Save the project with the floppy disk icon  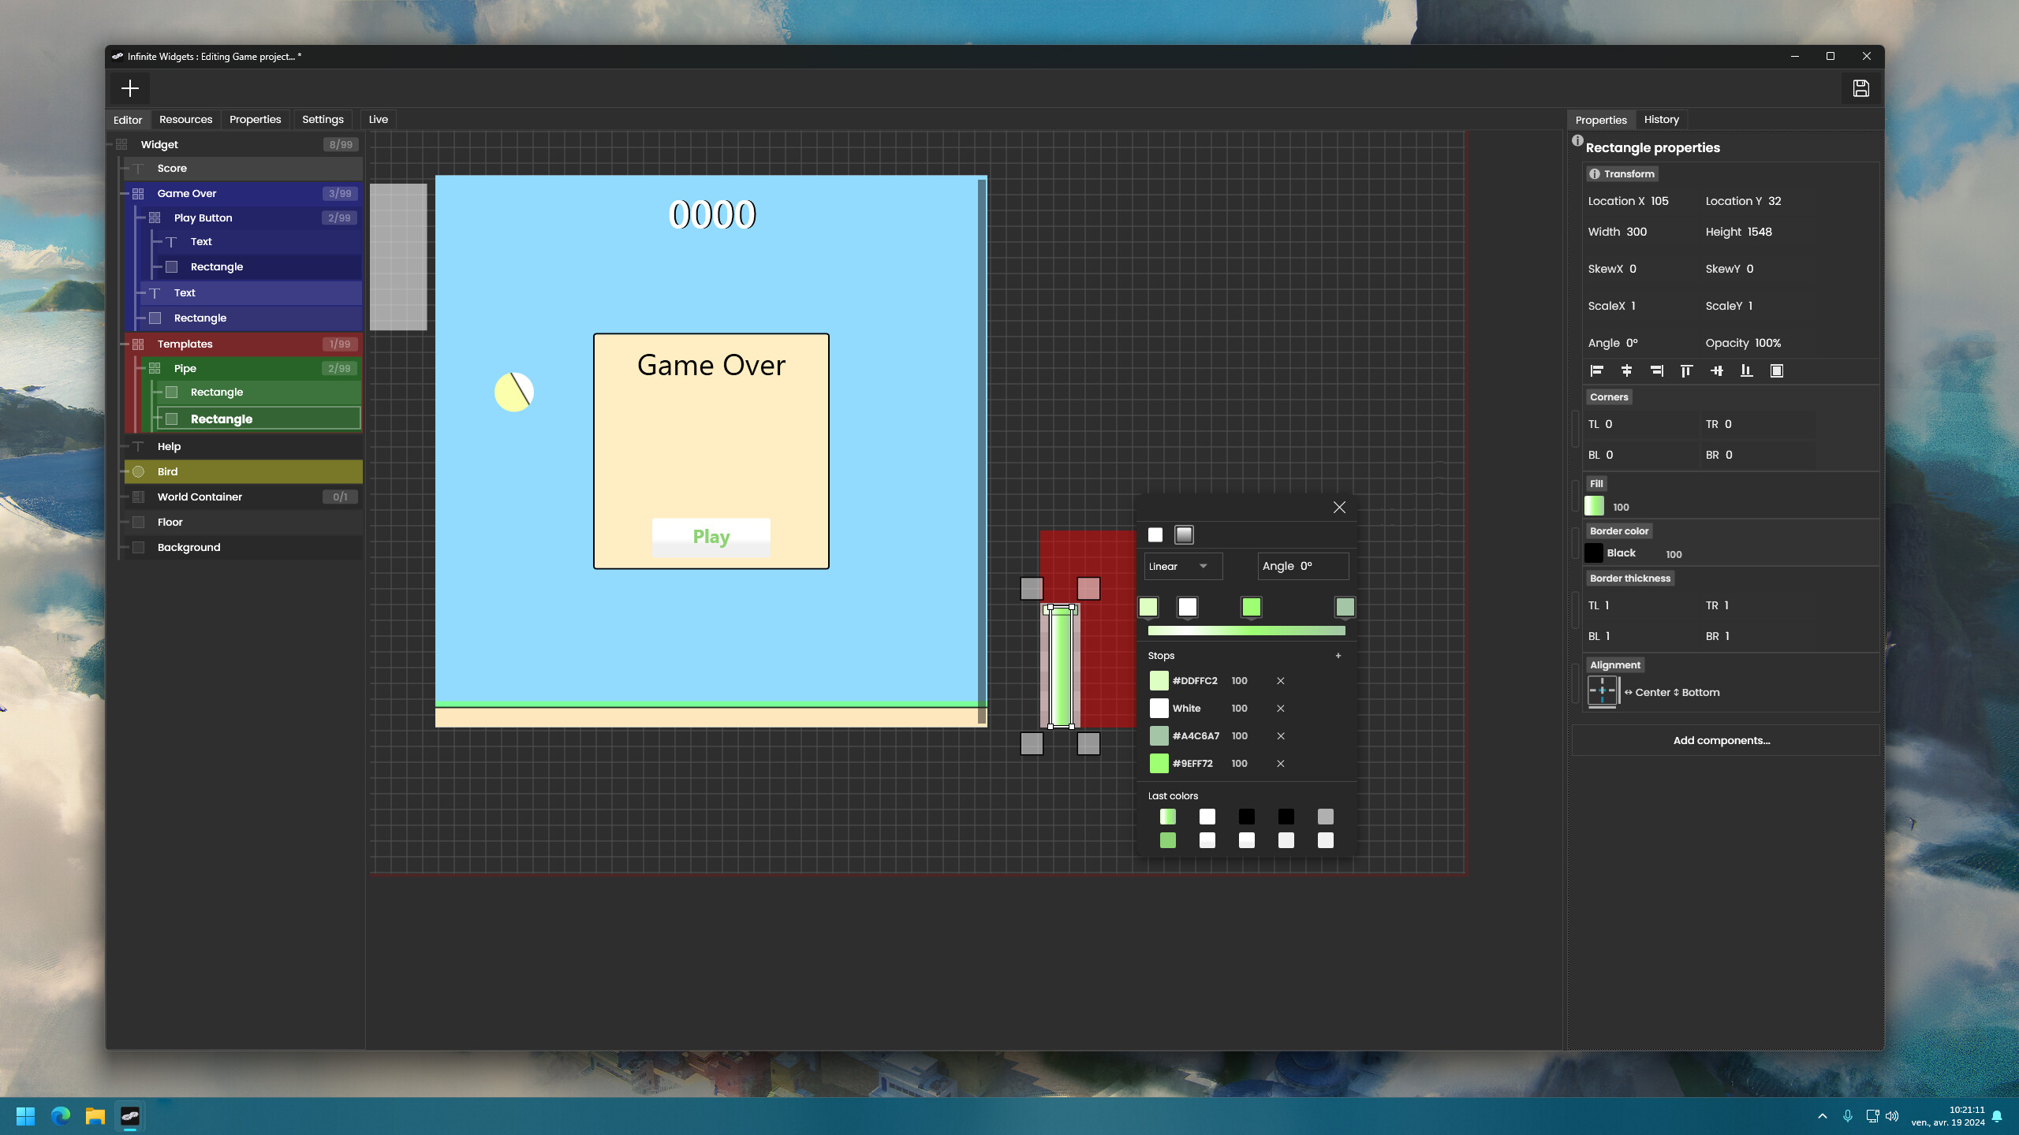coord(1861,87)
